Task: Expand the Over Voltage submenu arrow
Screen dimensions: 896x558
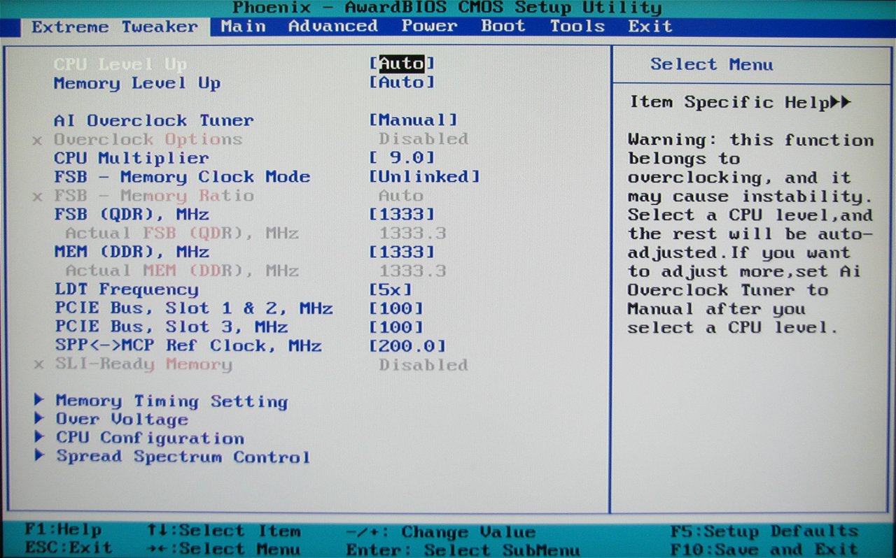Action: [40, 419]
